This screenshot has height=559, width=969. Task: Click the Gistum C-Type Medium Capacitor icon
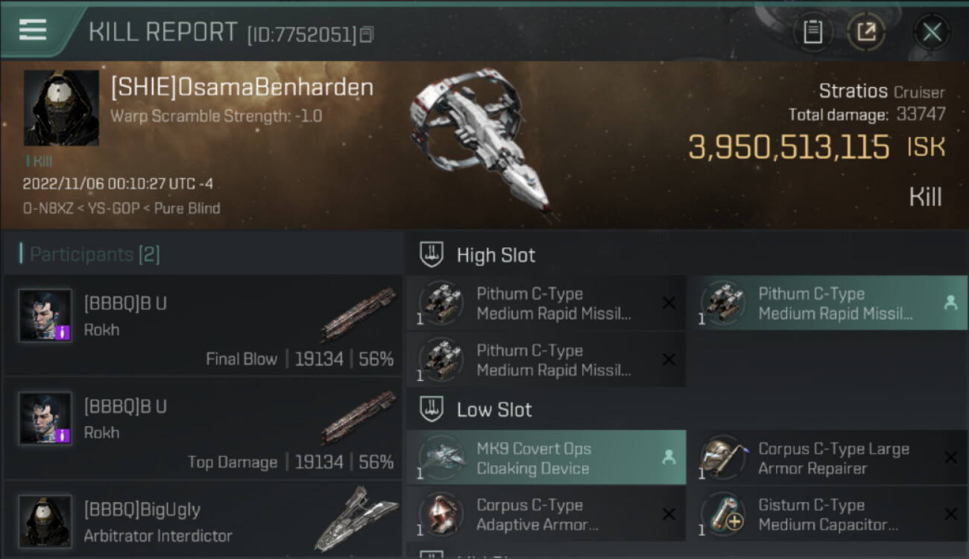click(723, 514)
